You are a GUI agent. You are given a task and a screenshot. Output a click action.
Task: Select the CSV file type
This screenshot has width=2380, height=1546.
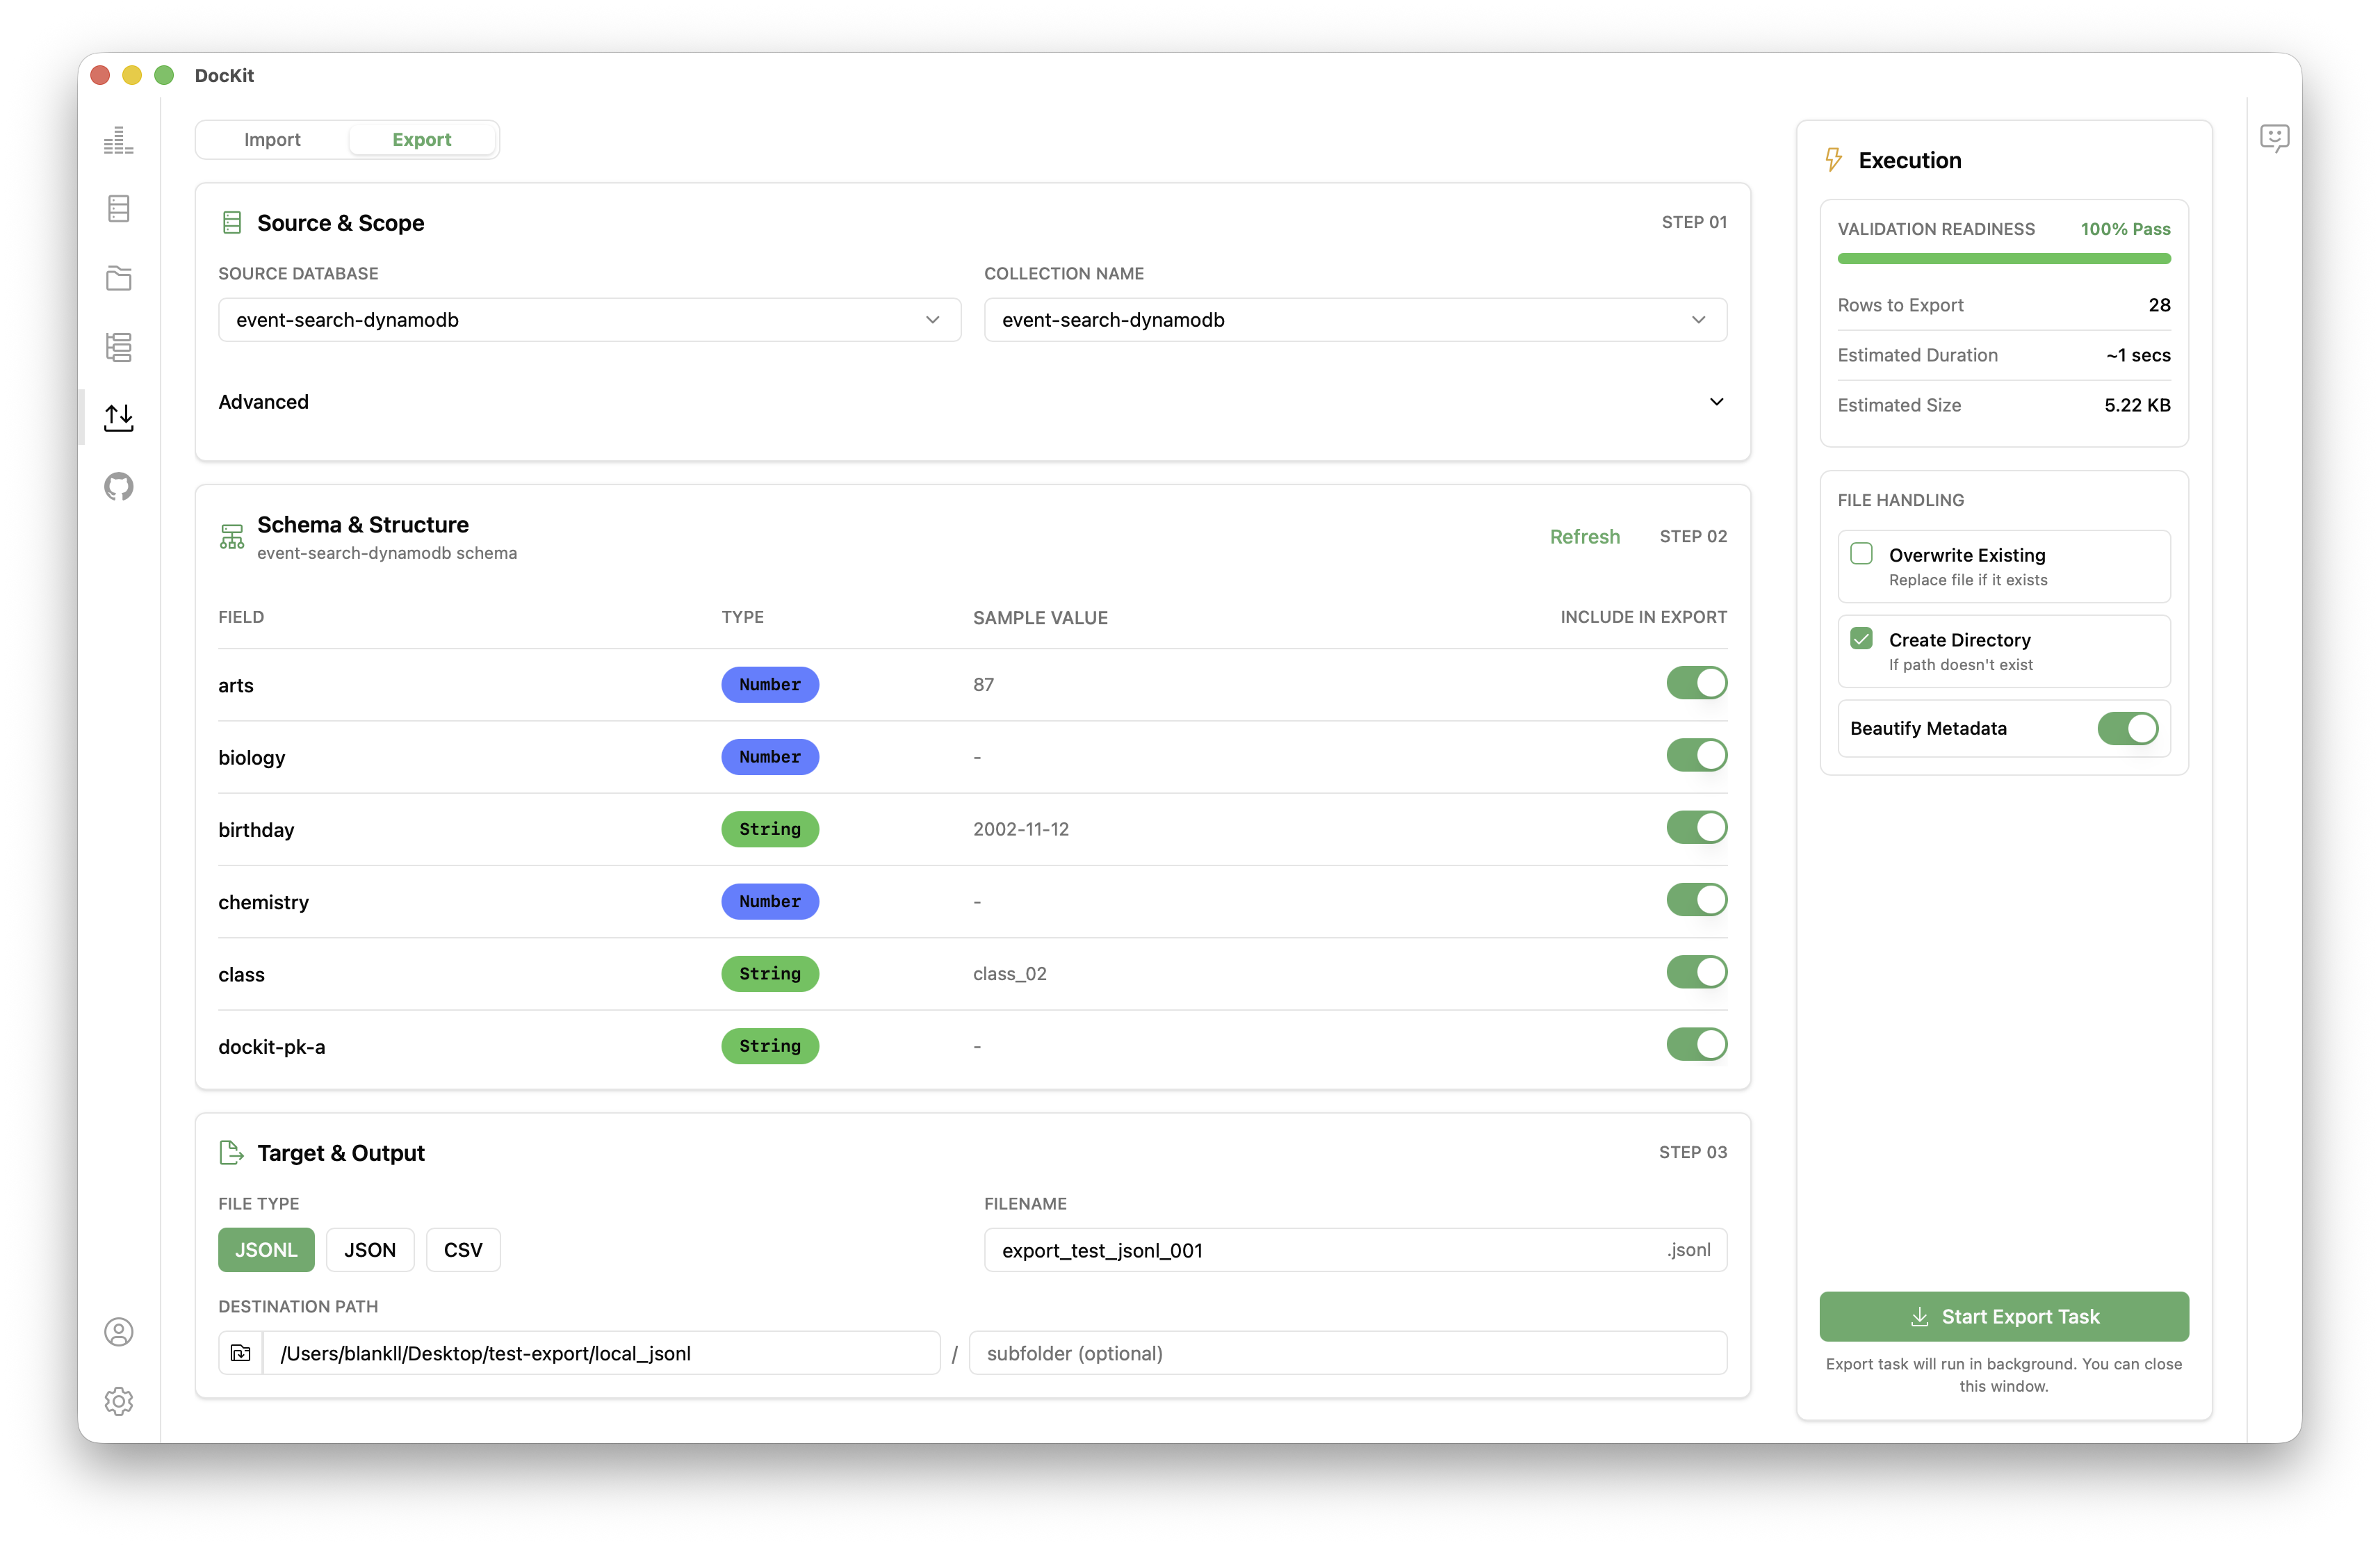[462, 1249]
